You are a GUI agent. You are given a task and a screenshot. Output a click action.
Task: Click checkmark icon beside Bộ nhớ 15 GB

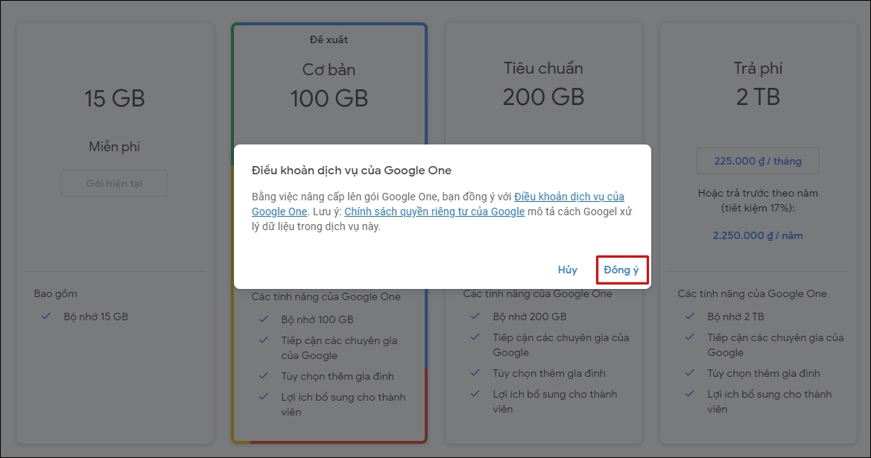pyautogui.click(x=46, y=317)
